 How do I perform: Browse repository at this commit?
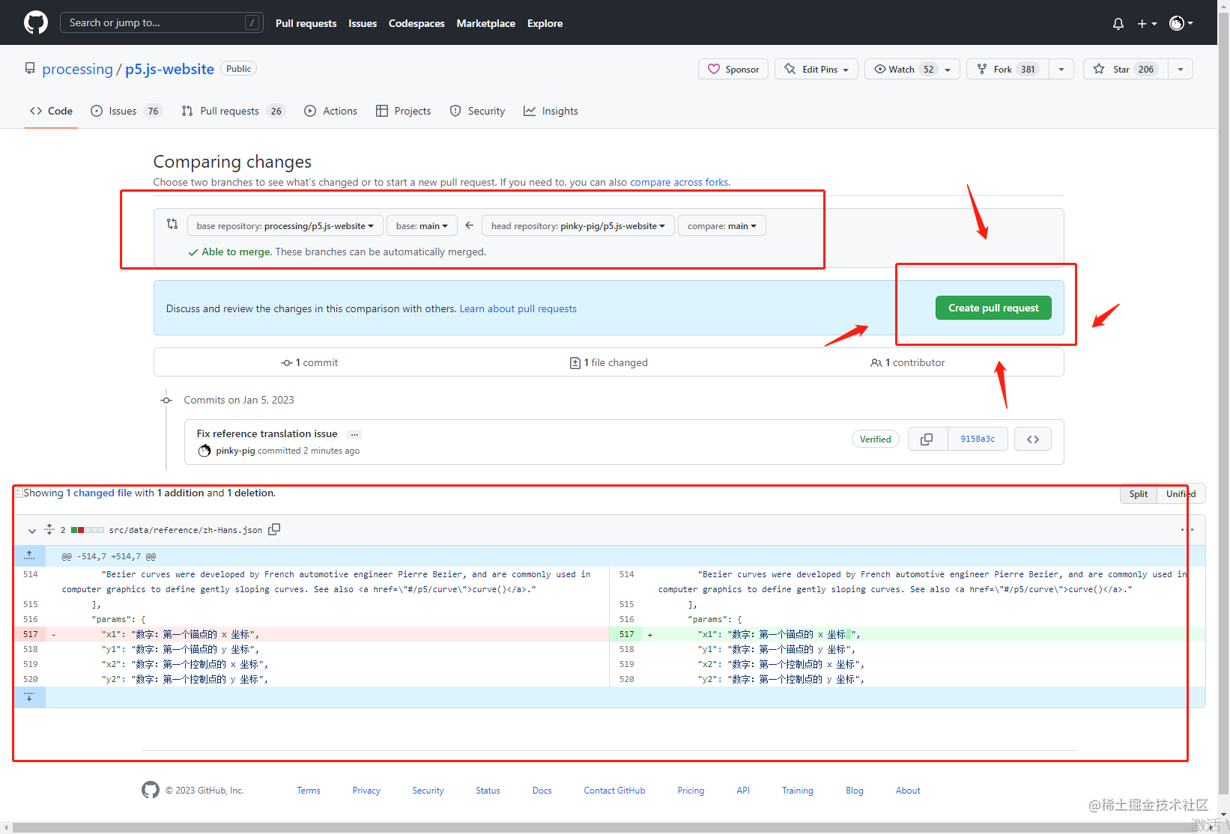[1032, 439]
